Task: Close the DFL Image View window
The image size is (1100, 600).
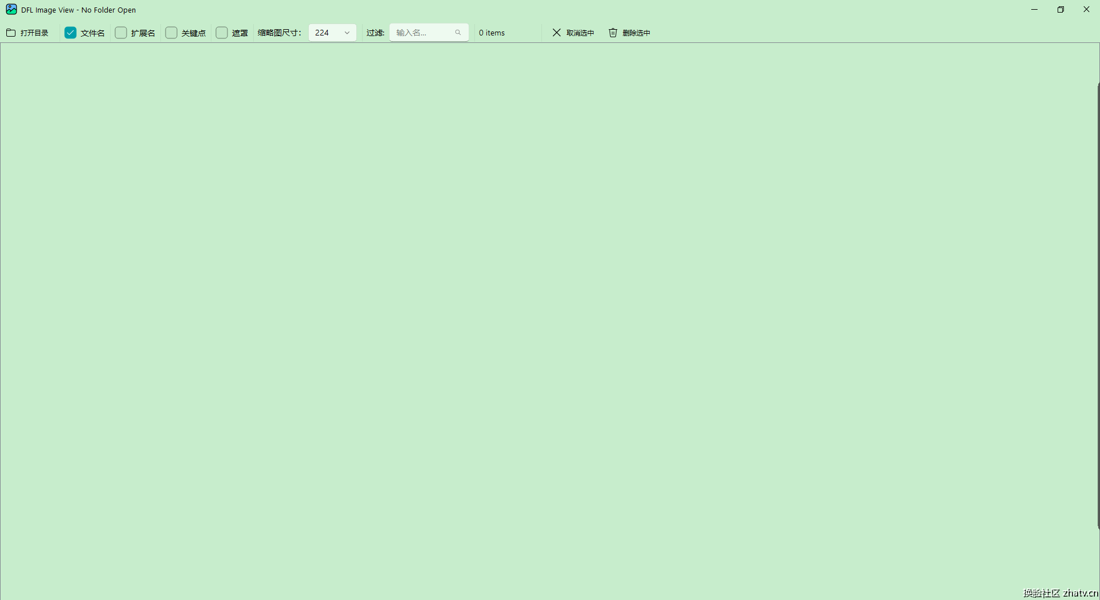Action: [1086, 9]
